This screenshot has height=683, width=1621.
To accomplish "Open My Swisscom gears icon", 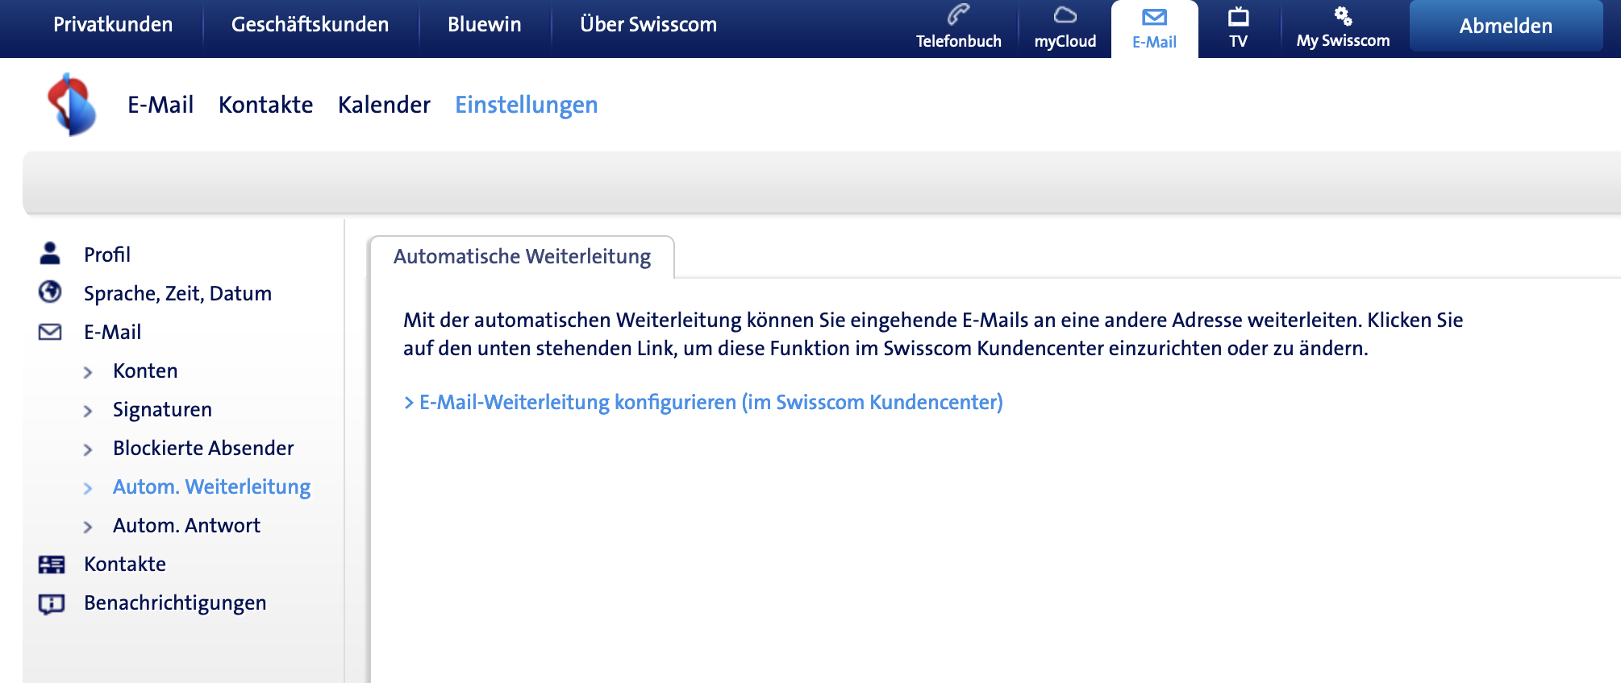I will [1343, 15].
